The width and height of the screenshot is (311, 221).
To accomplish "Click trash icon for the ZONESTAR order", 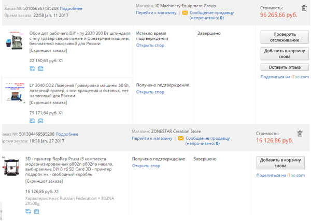I will [300, 134].
